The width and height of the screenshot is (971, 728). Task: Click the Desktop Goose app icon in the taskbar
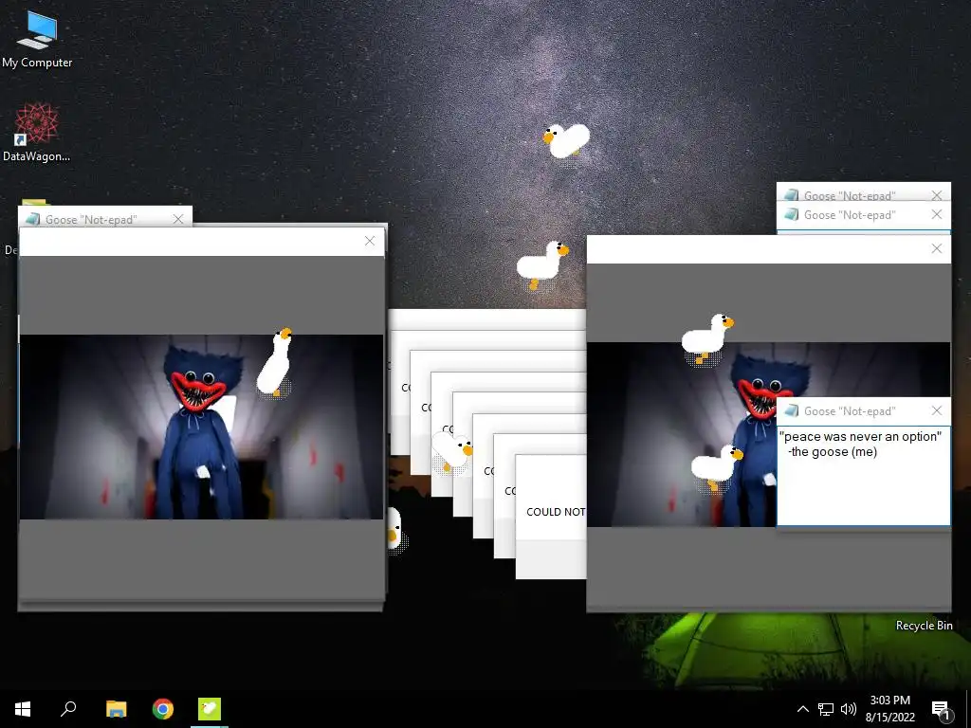pyautogui.click(x=210, y=709)
